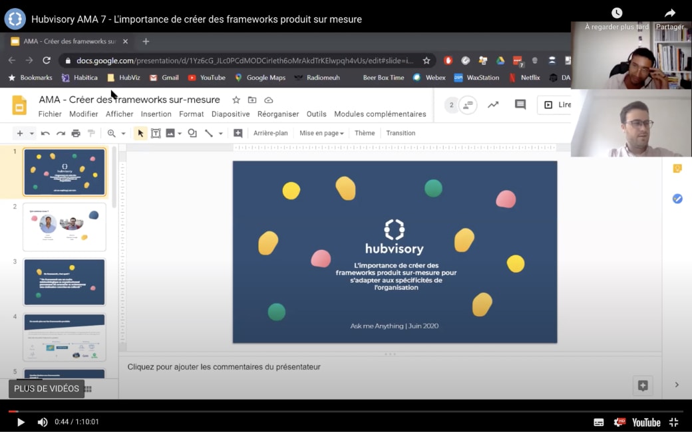Open the Habitica bookmark

pyautogui.click(x=79, y=78)
